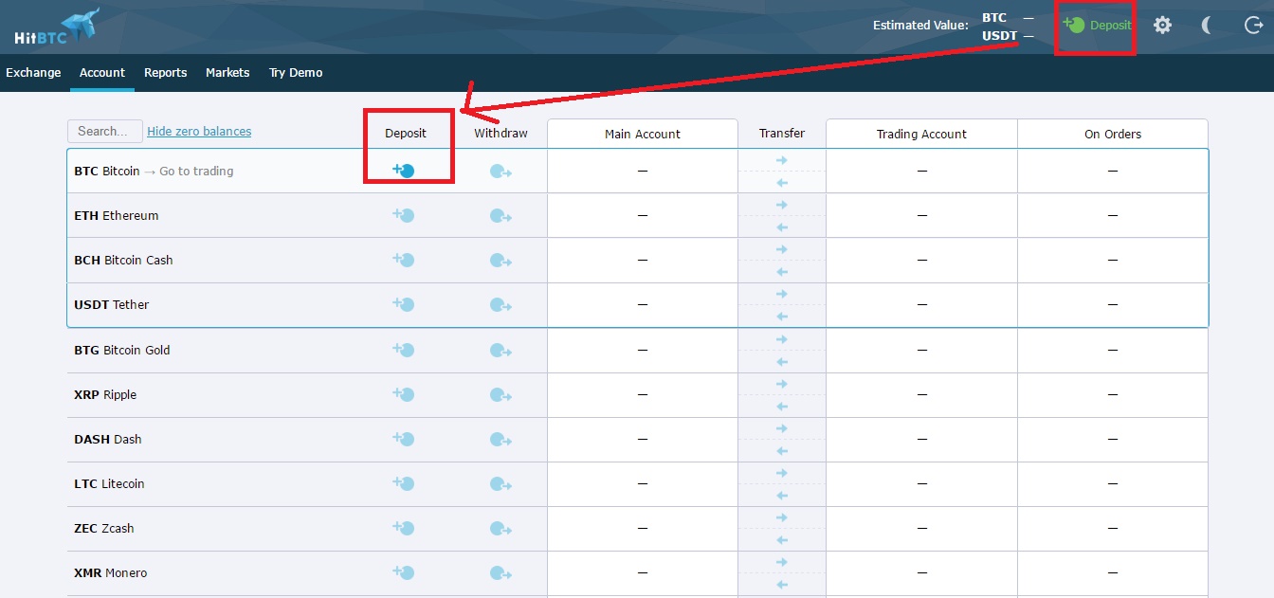Select the LTC Litecoin row label
This screenshot has height=598, width=1274.
(x=109, y=483)
